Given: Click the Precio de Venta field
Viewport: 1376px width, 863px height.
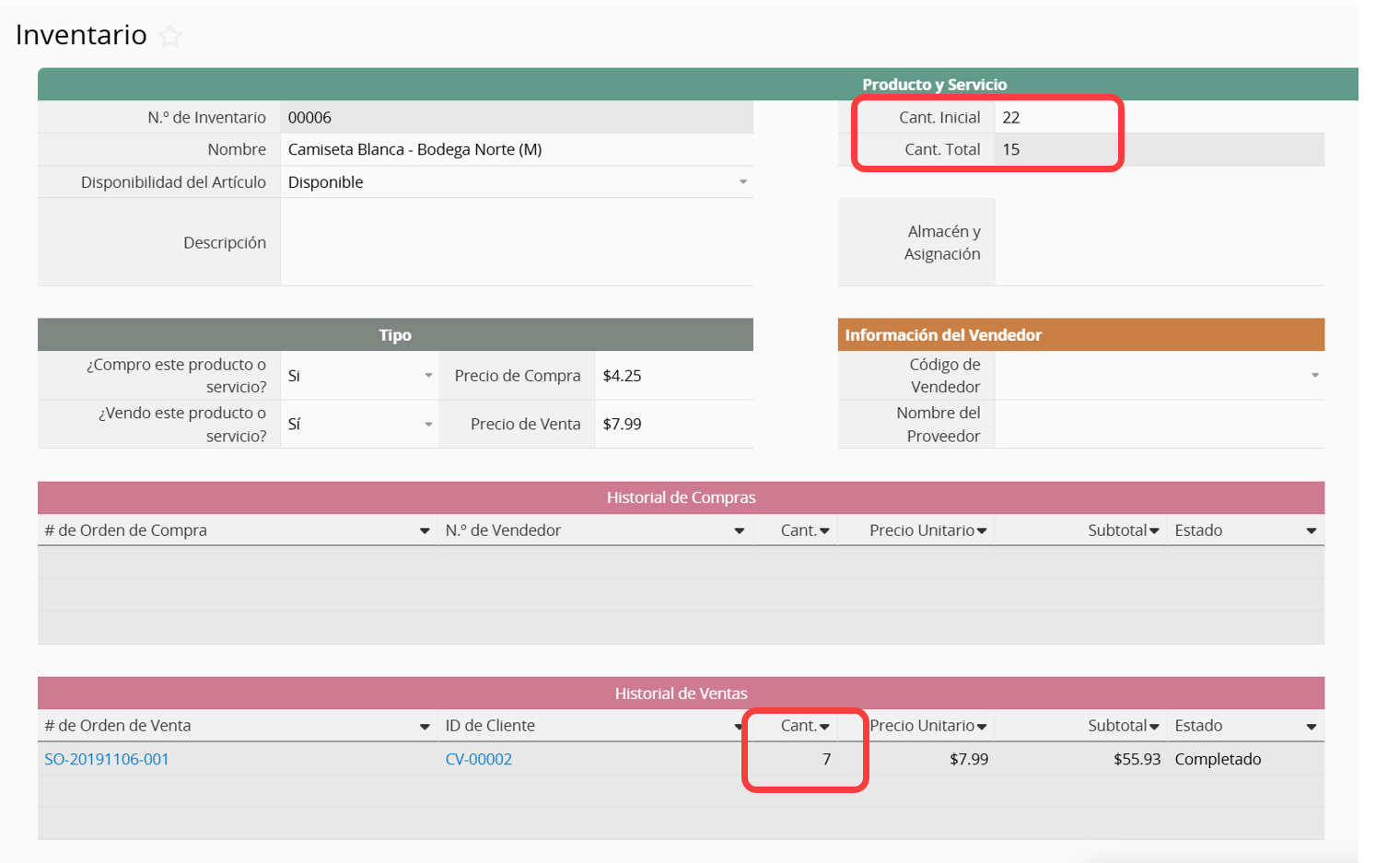Looking at the screenshot, I should 672,425.
